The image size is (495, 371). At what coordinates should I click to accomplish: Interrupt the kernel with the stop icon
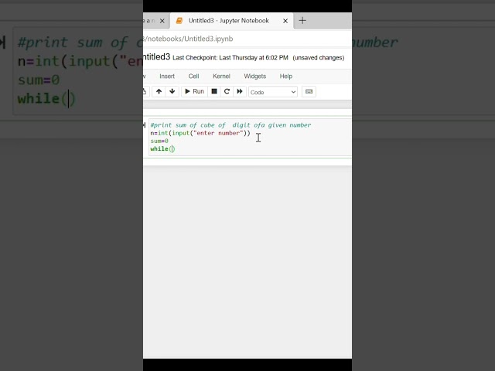pos(214,91)
